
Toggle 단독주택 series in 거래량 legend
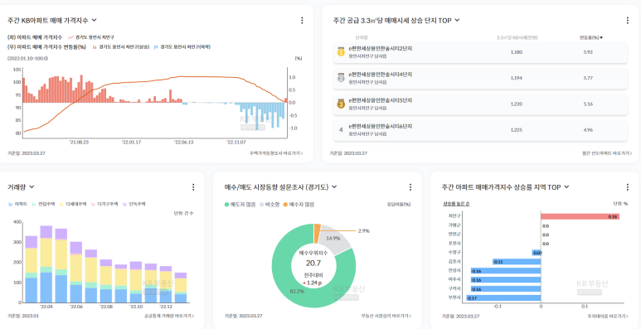(134, 204)
